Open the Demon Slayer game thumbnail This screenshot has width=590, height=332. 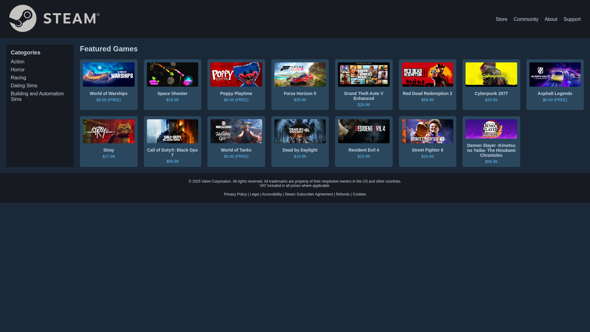tap(491, 129)
